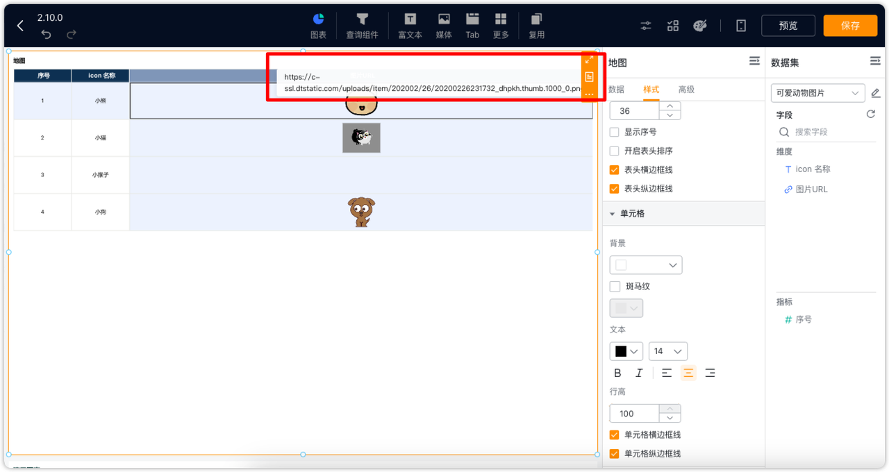889x472 pixels.
Task: Align cell text center
Action: tap(688, 373)
